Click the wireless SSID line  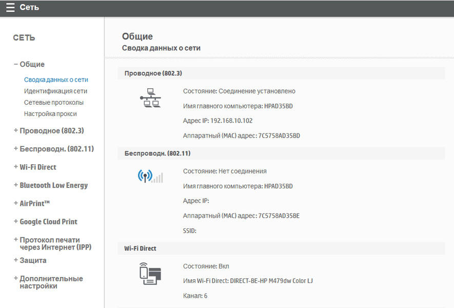(x=190, y=230)
